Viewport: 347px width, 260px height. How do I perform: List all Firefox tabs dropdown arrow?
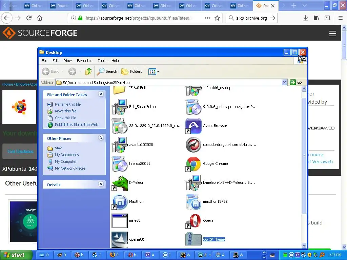pyautogui.click(x=305, y=5)
